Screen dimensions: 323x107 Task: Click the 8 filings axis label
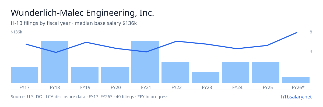311,32
